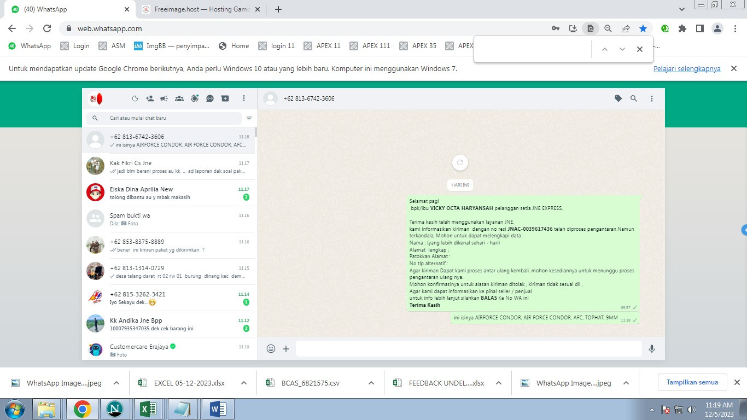Open Customercare Erajaya chat
The width and height of the screenshot is (747, 420).
169,349
